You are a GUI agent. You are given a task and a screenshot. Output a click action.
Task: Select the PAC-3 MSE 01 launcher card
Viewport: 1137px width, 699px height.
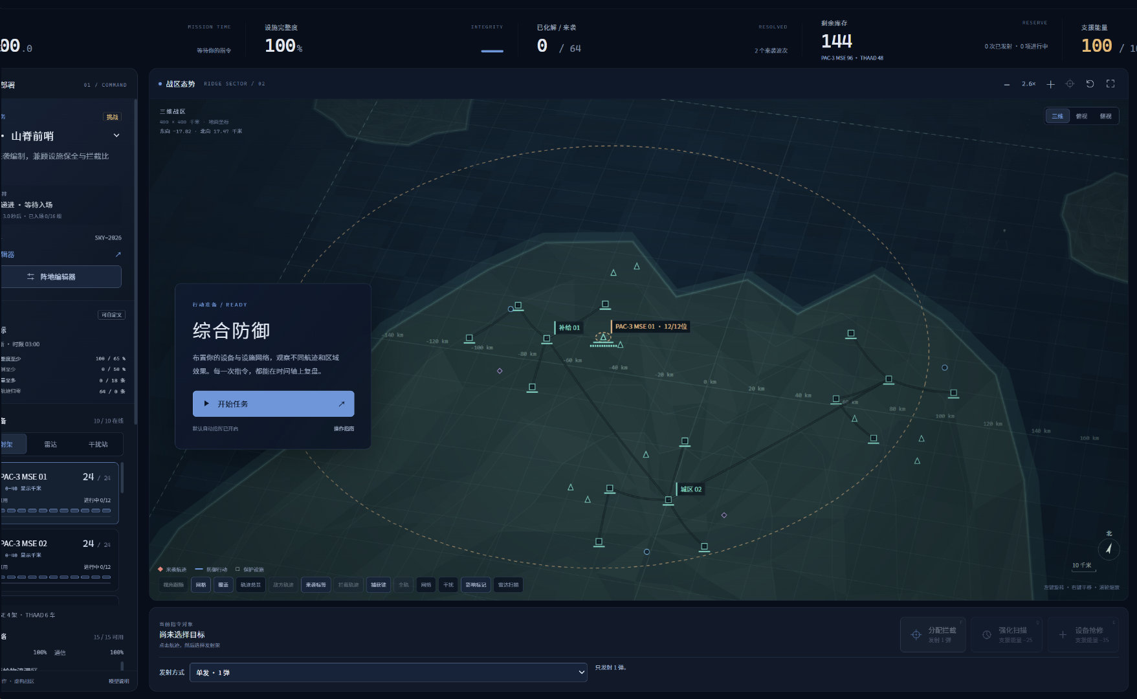pyautogui.click(x=59, y=493)
